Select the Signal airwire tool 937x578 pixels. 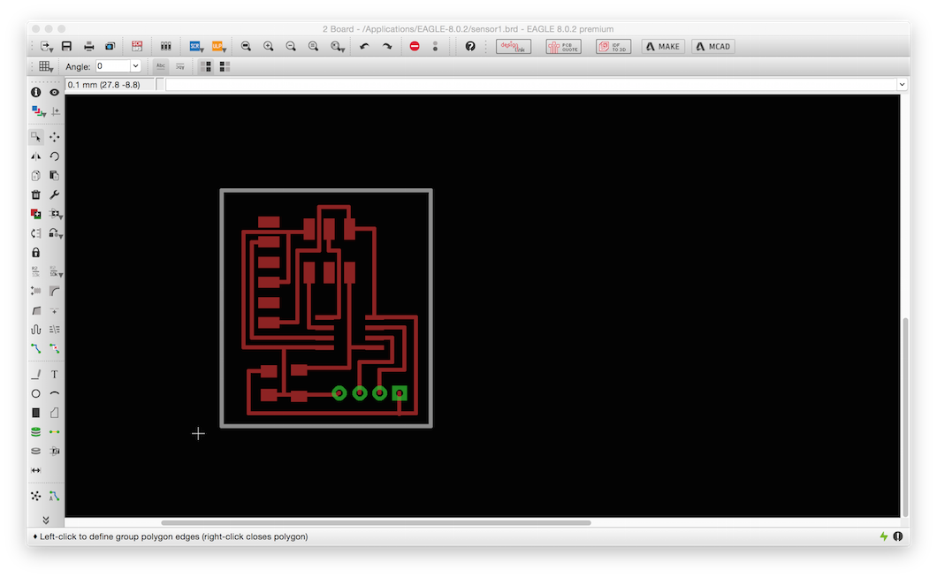(55, 432)
